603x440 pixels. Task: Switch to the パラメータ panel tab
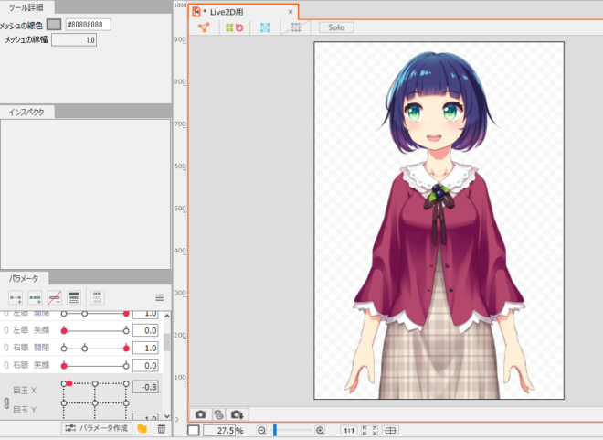[x=24, y=276]
